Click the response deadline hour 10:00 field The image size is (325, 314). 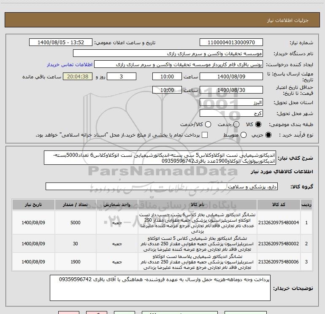click(x=167, y=76)
